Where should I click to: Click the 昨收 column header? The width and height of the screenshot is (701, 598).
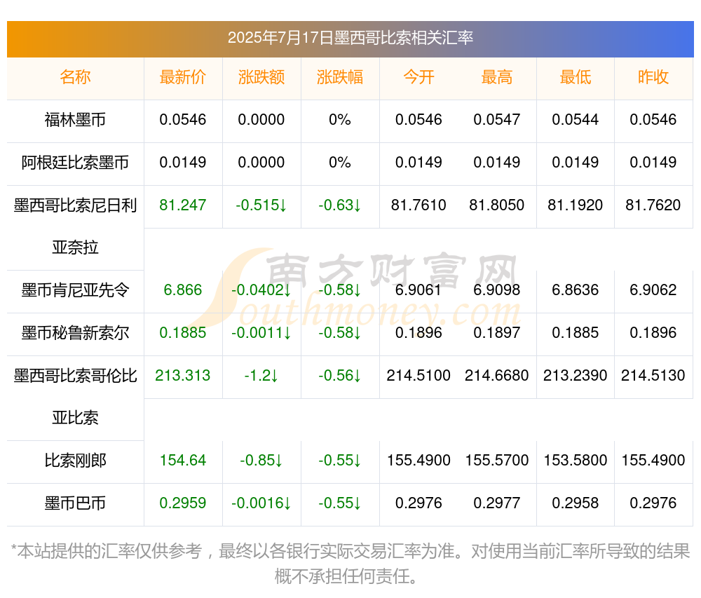653,77
